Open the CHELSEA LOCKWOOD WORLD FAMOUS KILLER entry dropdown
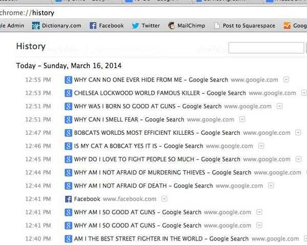This screenshot has height=245, width=307. pos(304,93)
